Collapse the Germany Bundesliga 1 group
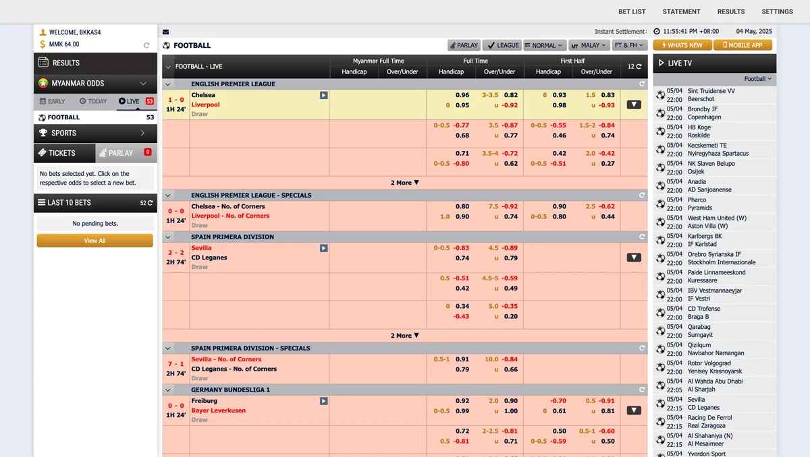Image resolution: width=810 pixels, height=457 pixels. coord(168,390)
